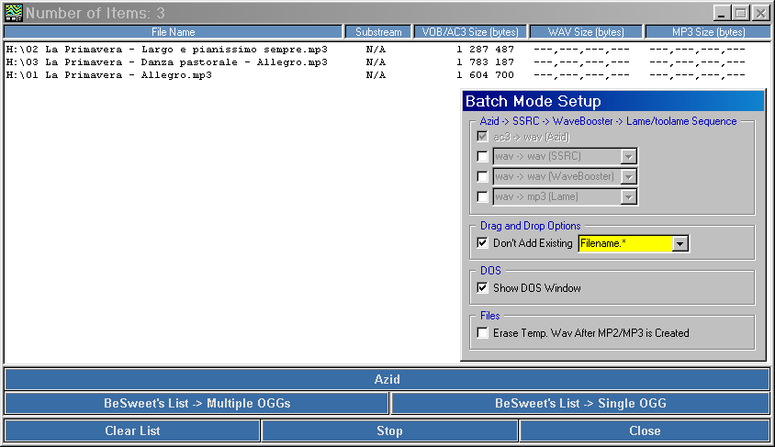Click the File Name column header

click(x=173, y=32)
